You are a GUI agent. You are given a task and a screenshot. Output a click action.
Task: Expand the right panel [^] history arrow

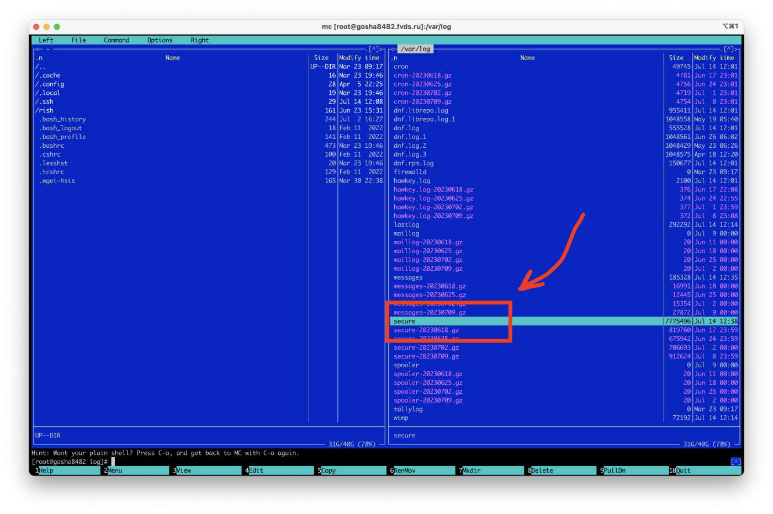[729, 50]
